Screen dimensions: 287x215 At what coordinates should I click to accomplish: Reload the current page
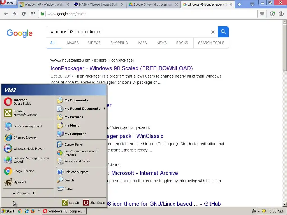pyautogui.click(x=24, y=14)
